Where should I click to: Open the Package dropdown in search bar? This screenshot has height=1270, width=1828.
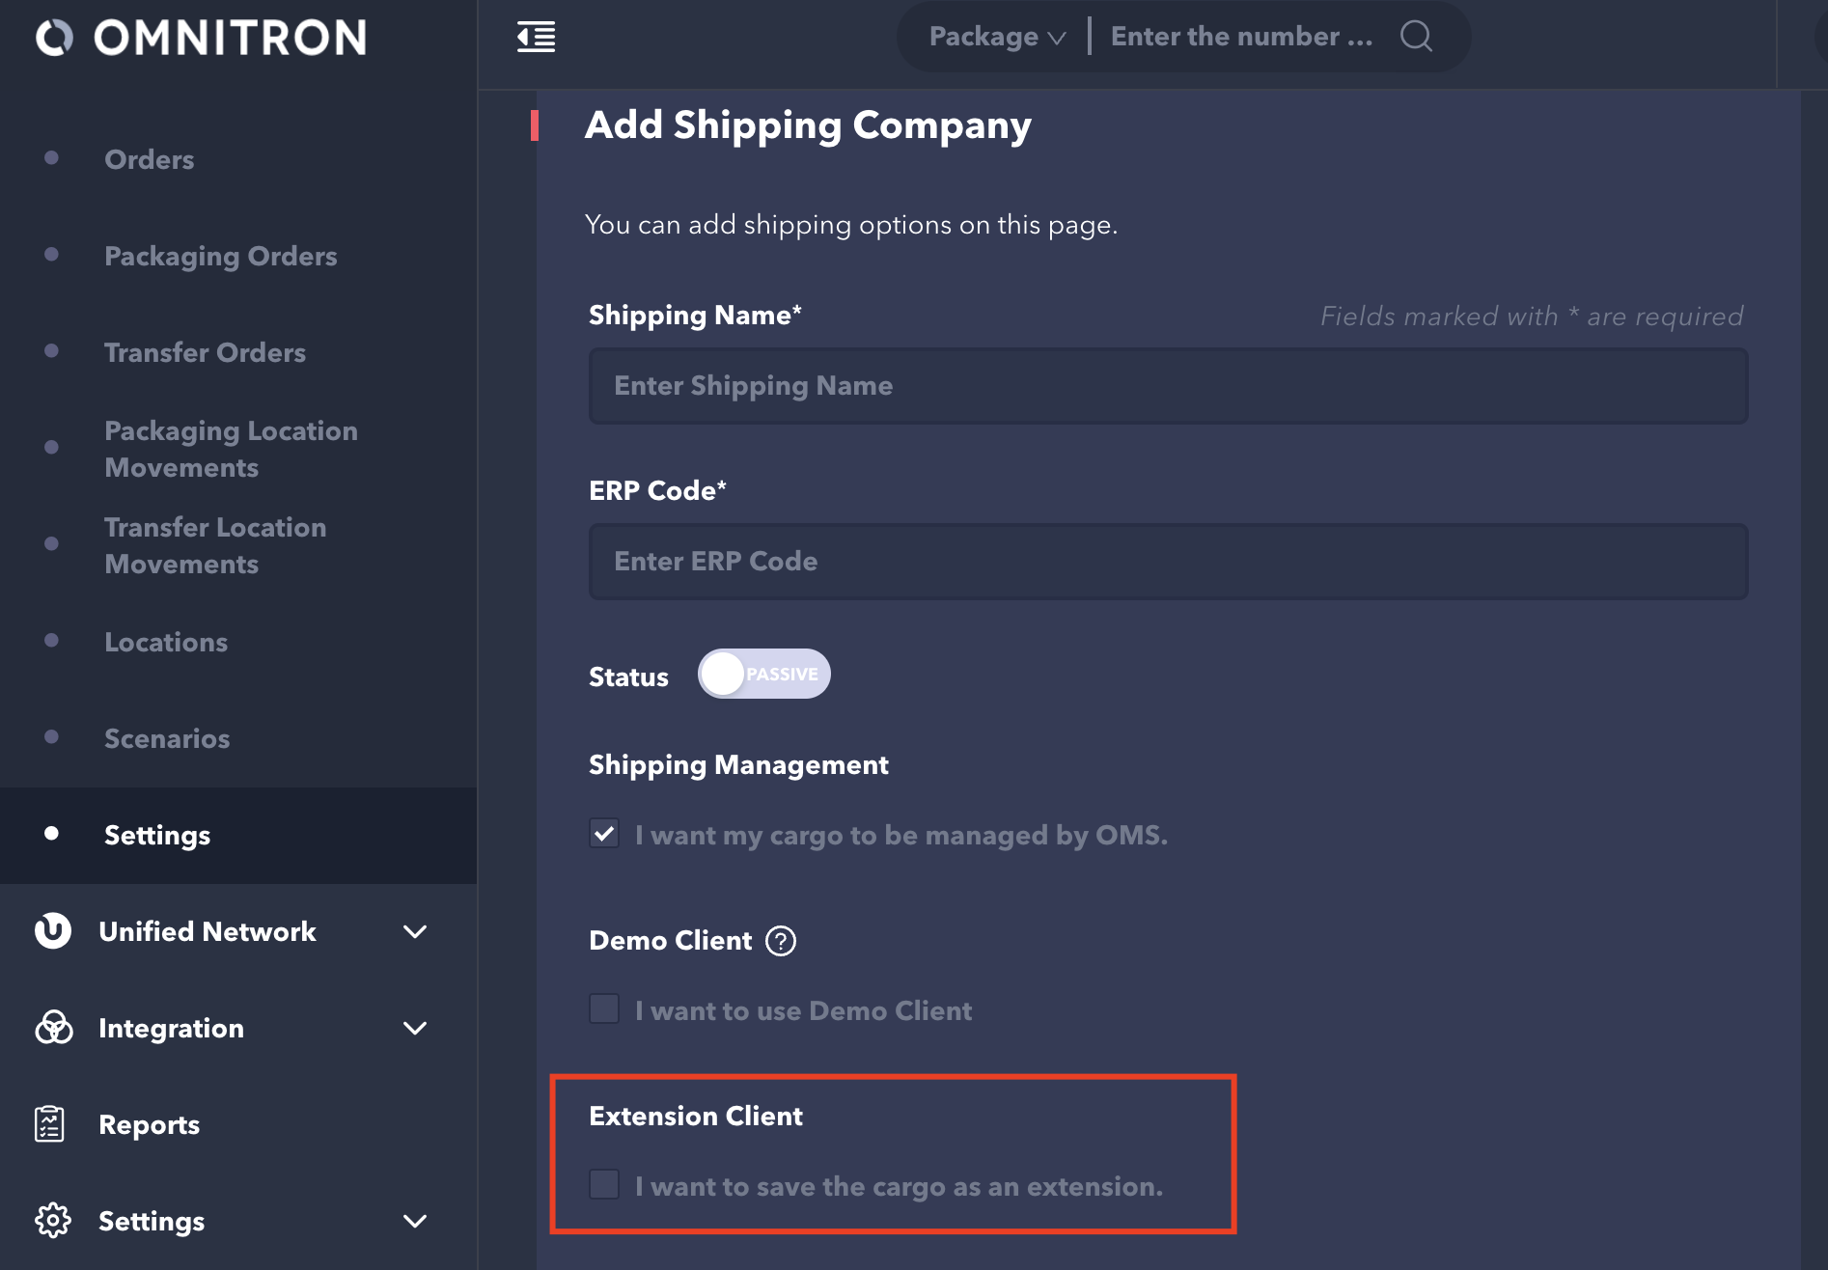(996, 37)
